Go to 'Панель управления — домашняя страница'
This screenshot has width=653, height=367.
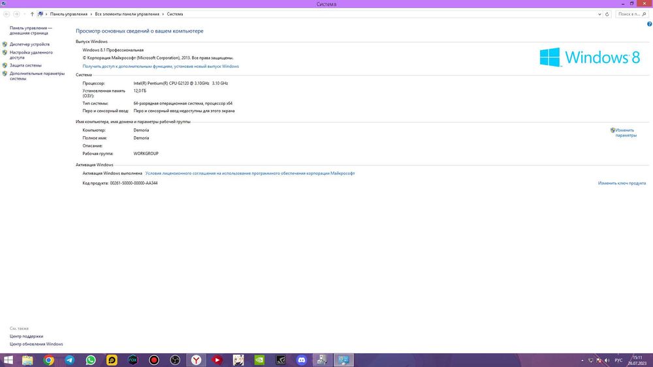pos(31,31)
